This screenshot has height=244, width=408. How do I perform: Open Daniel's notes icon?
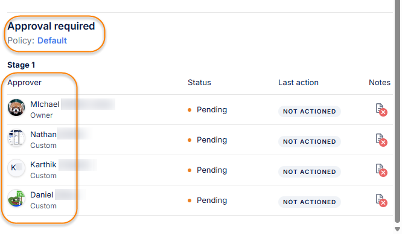coord(380,201)
